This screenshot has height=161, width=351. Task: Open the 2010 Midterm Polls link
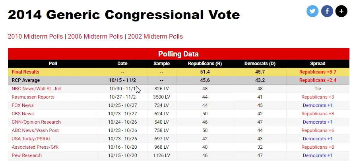[x=35, y=36]
